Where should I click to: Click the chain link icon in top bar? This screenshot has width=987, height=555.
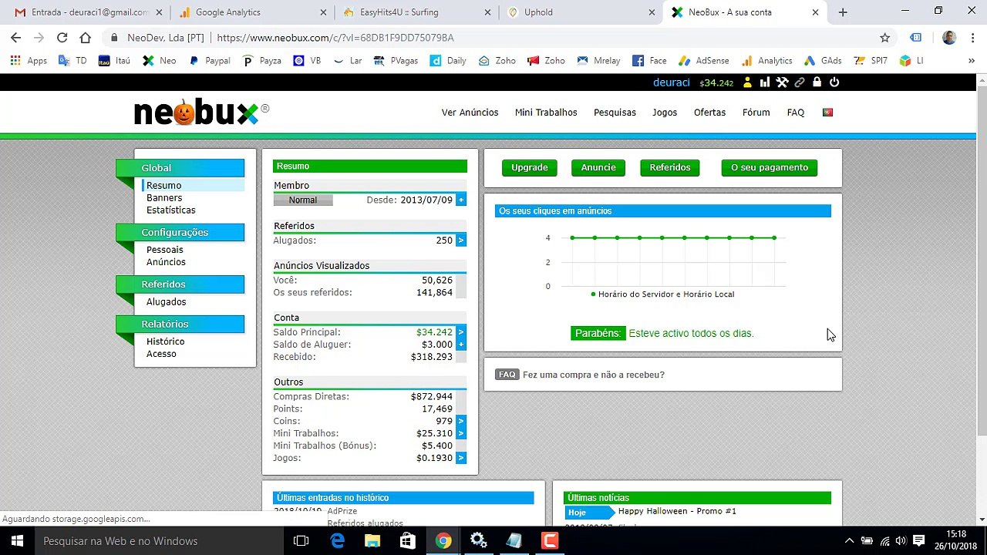click(800, 82)
